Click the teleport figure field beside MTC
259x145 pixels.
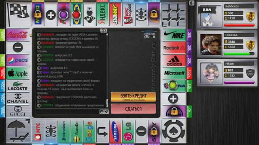51,131
